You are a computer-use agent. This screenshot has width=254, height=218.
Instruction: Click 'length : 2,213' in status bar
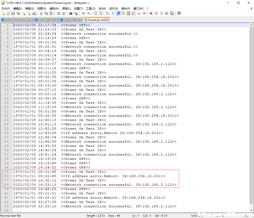[95, 216]
